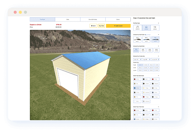Click the 3D garage preview image
Image resolution: width=194 pixels, height=133 pixels.
click(x=80, y=75)
